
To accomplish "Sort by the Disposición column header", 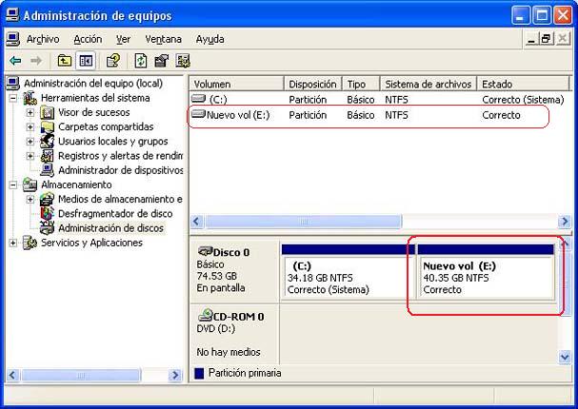I will (x=313, y=84).
